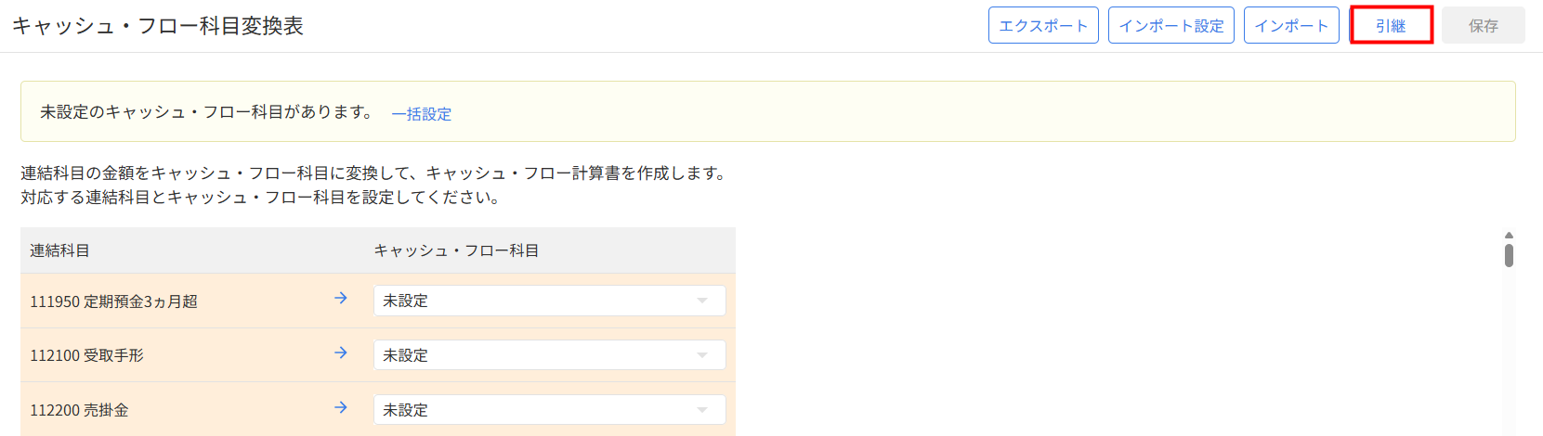This screenshot has width=1543, height=436.
Task: Click the インポート button
Action: pos(1291,25)
